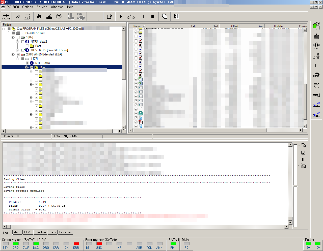Sort file list by Offset column

pos(229,26)
